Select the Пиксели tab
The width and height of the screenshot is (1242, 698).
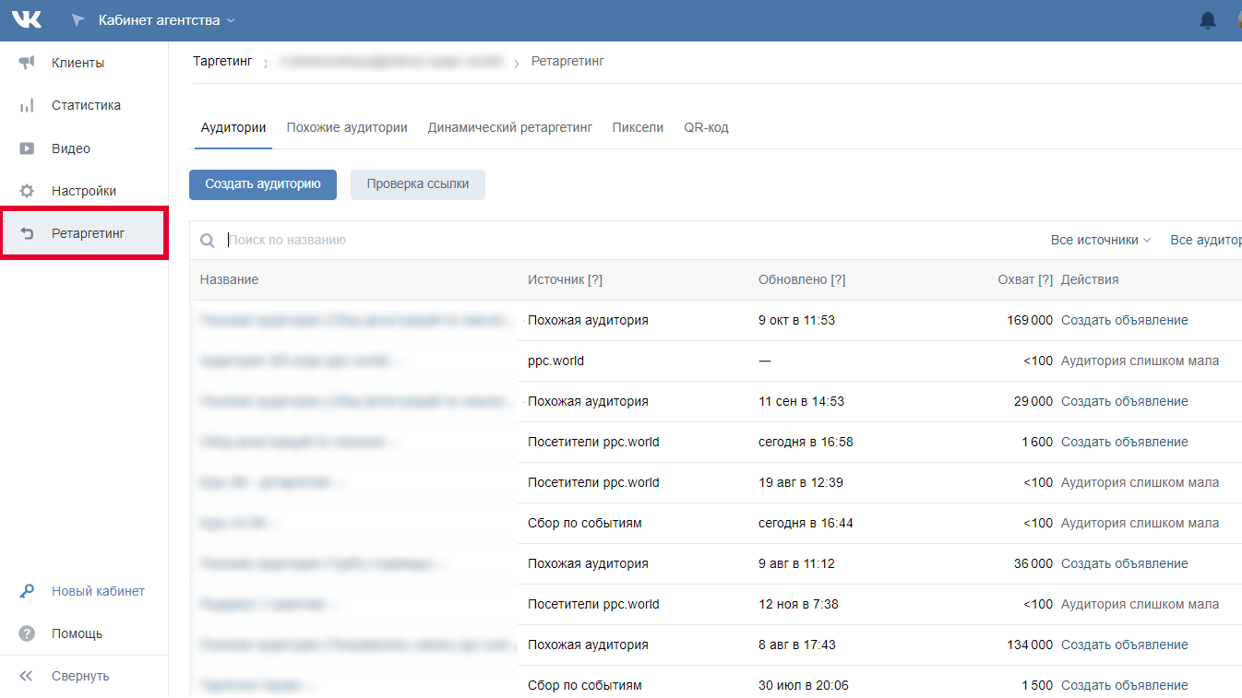pos(638,127)
